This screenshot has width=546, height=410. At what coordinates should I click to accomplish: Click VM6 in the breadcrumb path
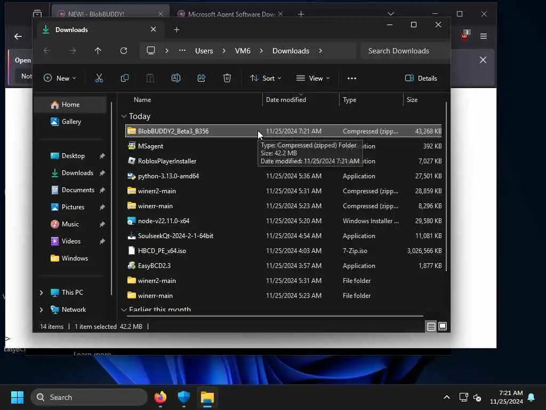243,51
